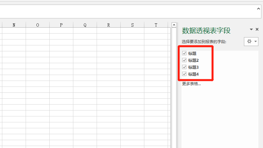The image size is (263, 148).
Task: Close the 数据透视表字段 pane
Action: [x=257, y=29]
